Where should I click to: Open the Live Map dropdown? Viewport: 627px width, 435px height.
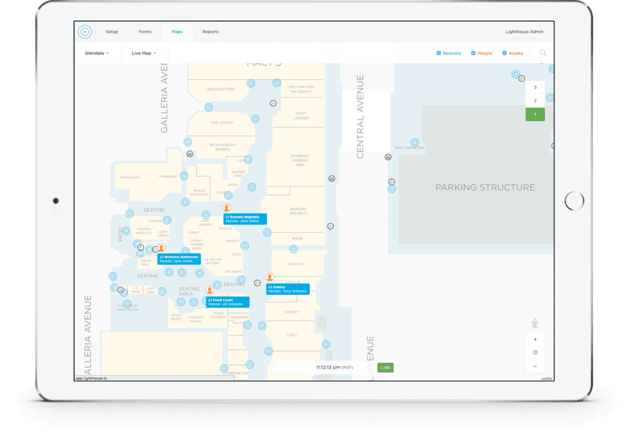tap(143, 53)
